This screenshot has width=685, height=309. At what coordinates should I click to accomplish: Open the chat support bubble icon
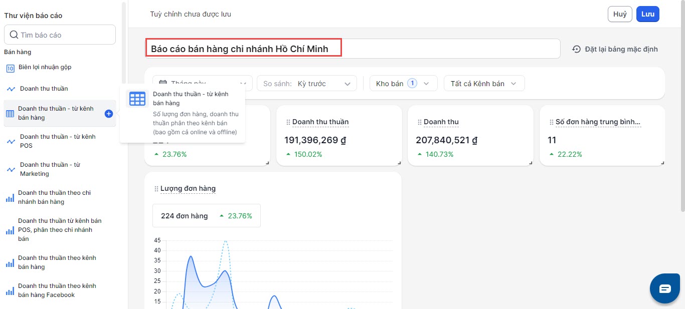665,288
